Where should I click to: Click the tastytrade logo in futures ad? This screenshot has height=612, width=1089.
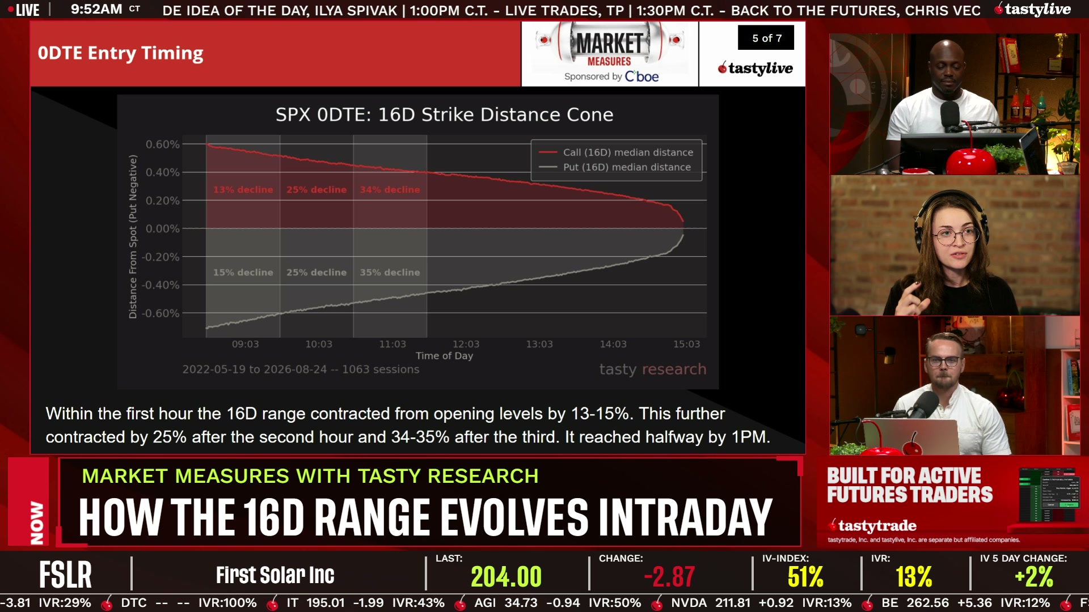[x=872, y=525]
